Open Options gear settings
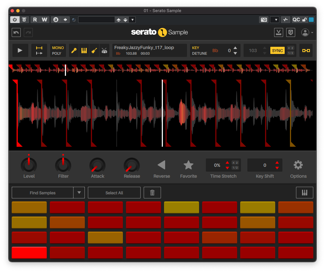 [x=298, y=165]
